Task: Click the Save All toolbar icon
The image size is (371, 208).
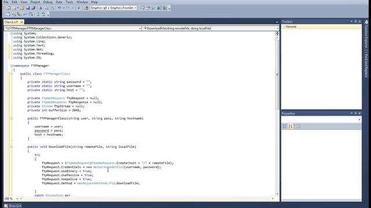Action: (x=34, y=8)
